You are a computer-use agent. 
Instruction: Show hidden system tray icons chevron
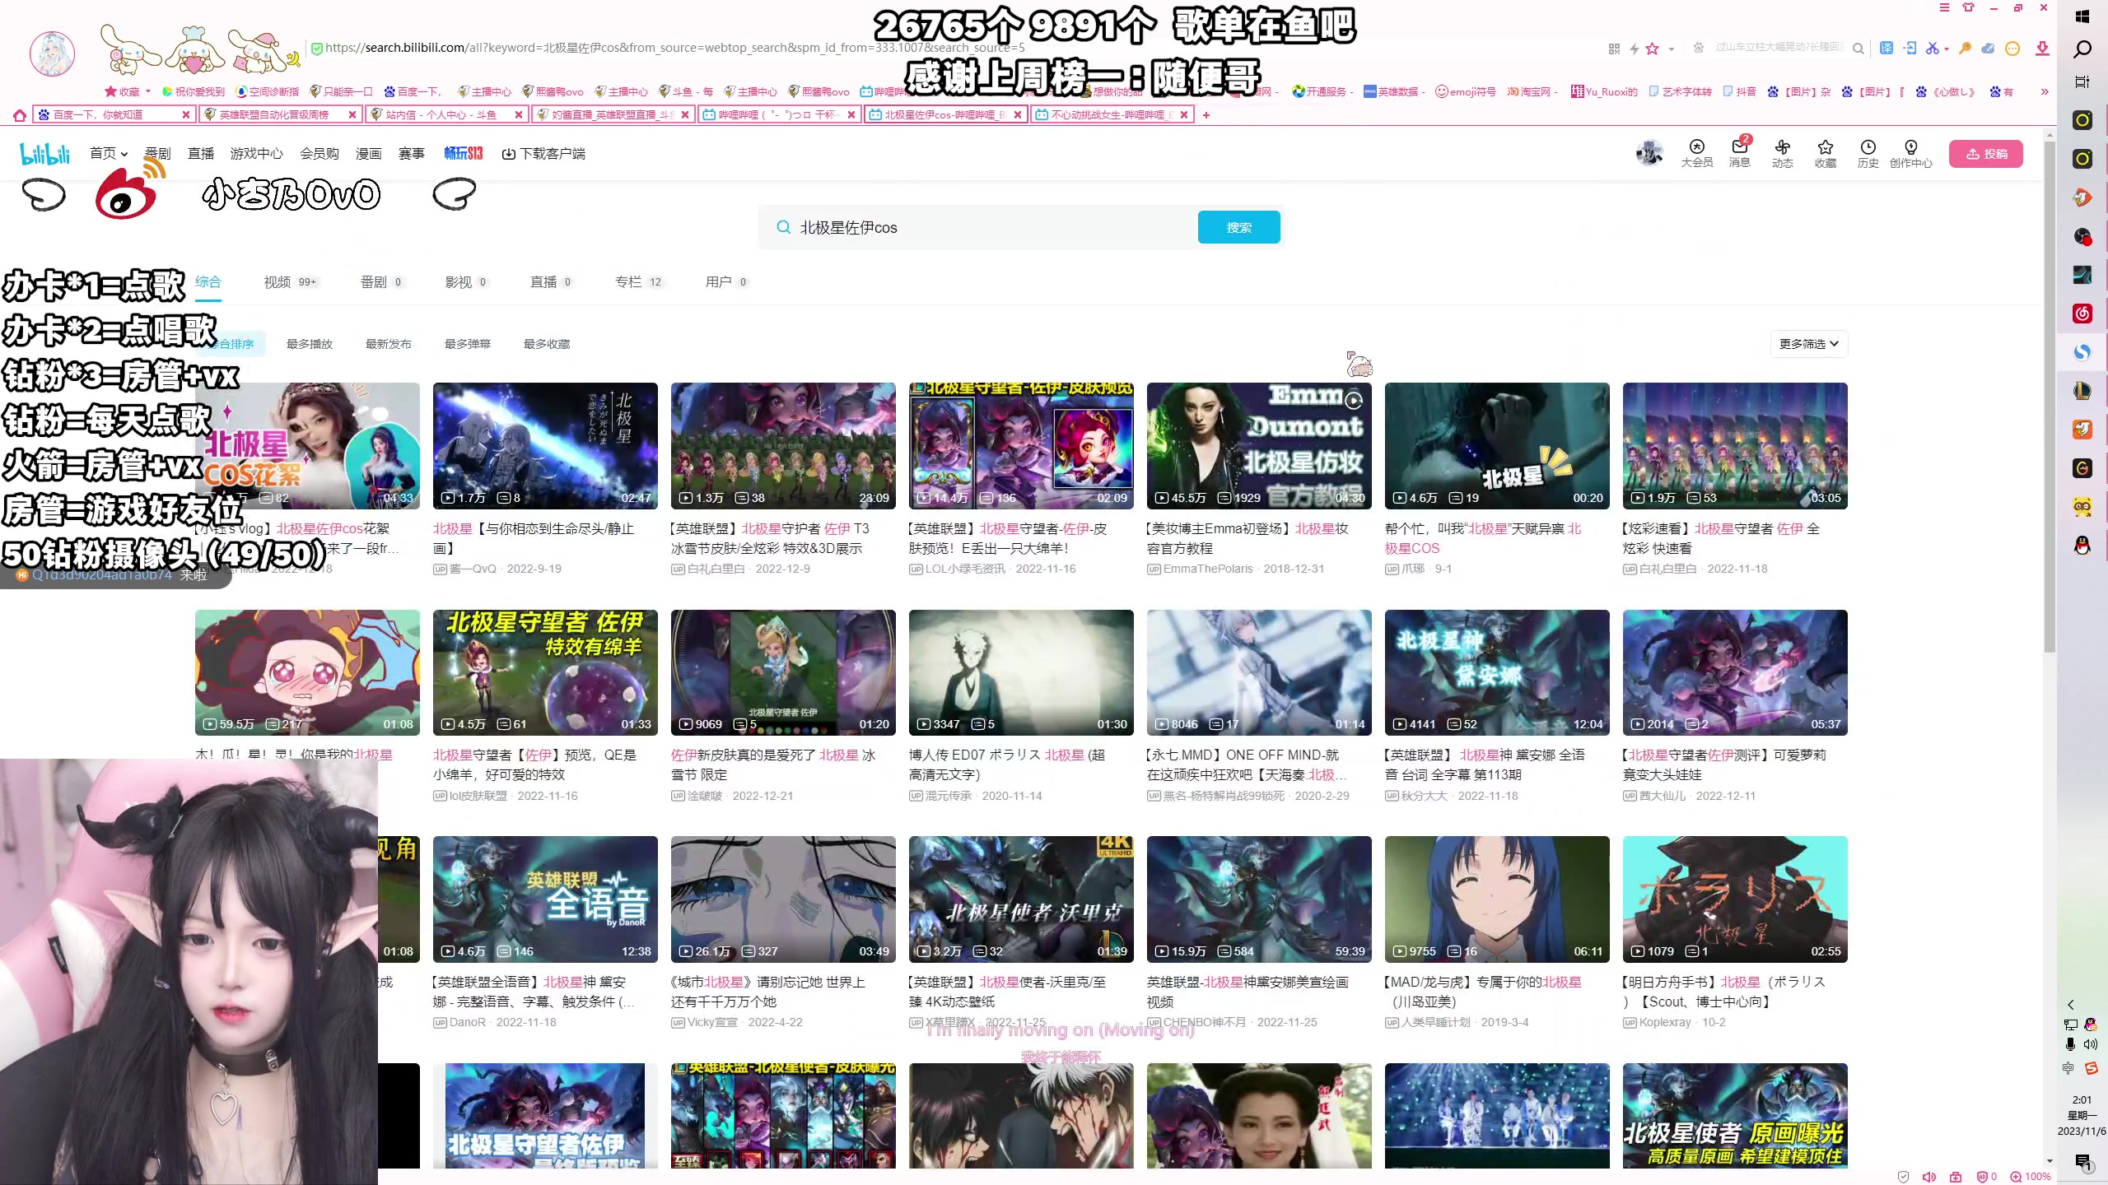point(2071,1005)
